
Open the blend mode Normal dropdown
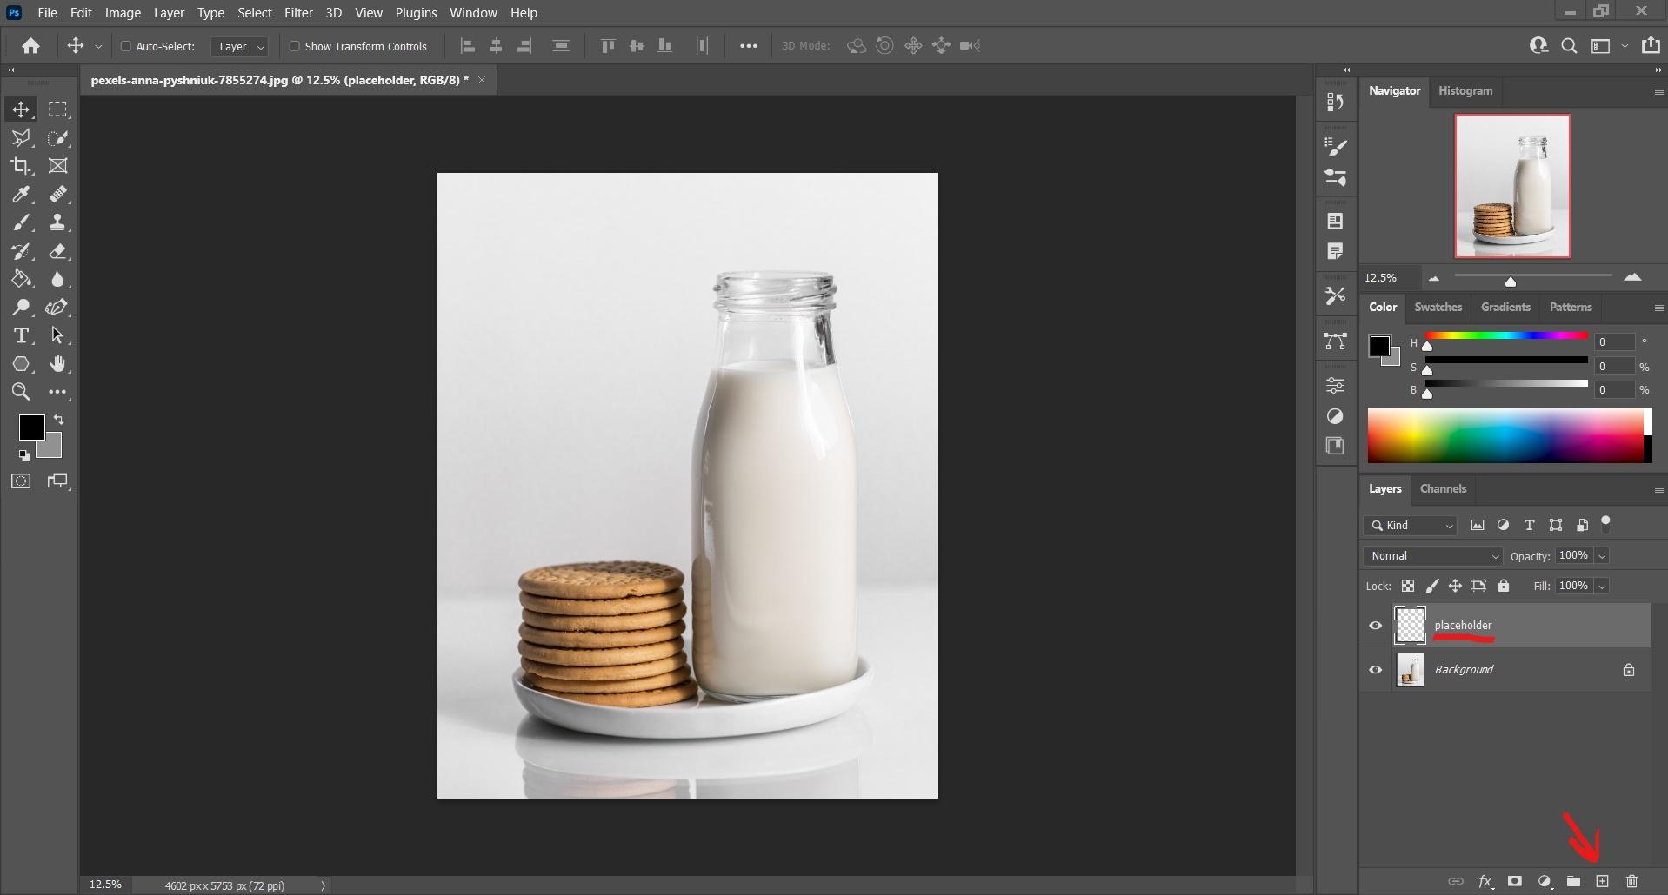pyautogui.click(x=1433, y=555)
